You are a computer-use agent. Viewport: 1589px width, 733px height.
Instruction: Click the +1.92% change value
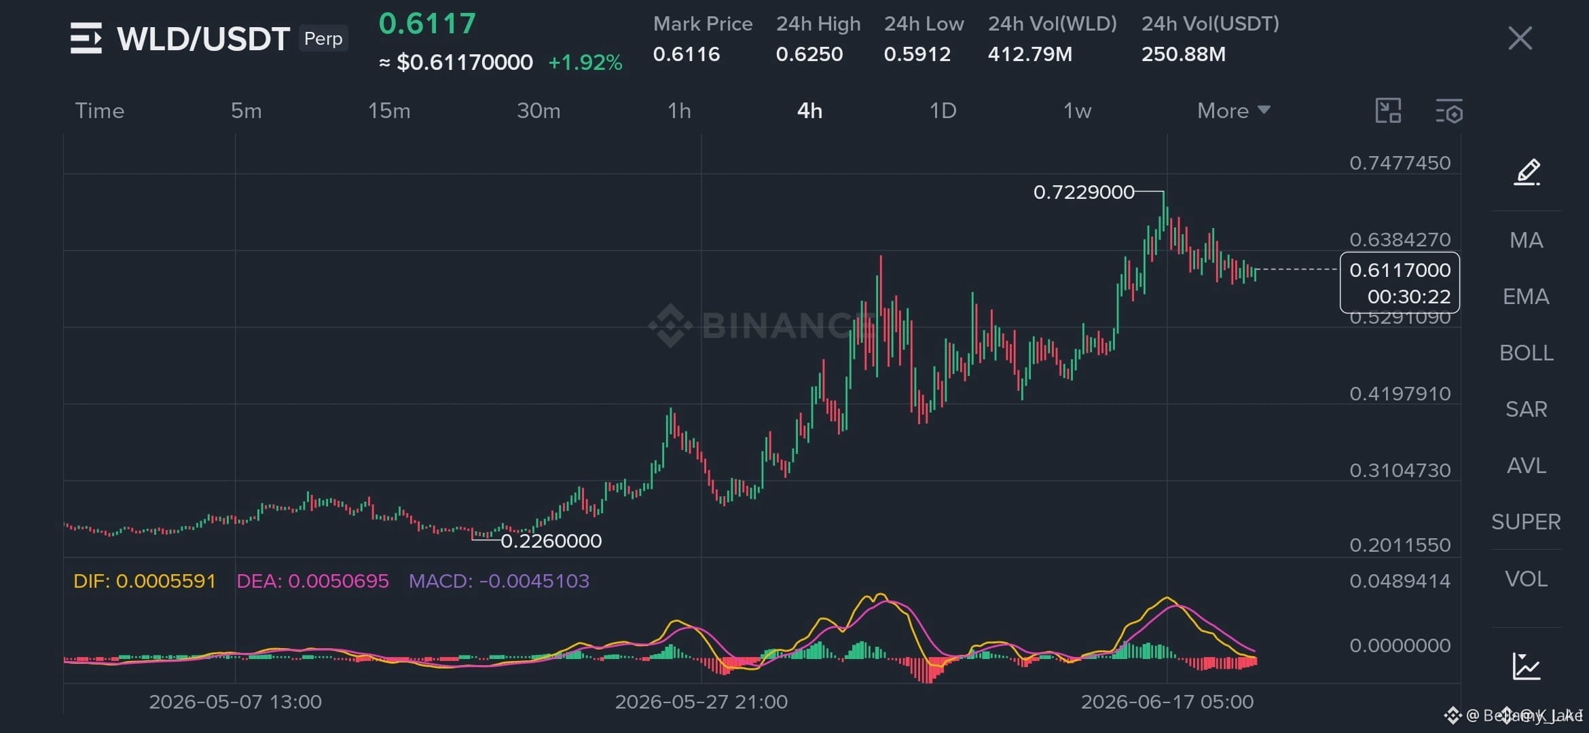pyautogui.click(x=585, y=62)
